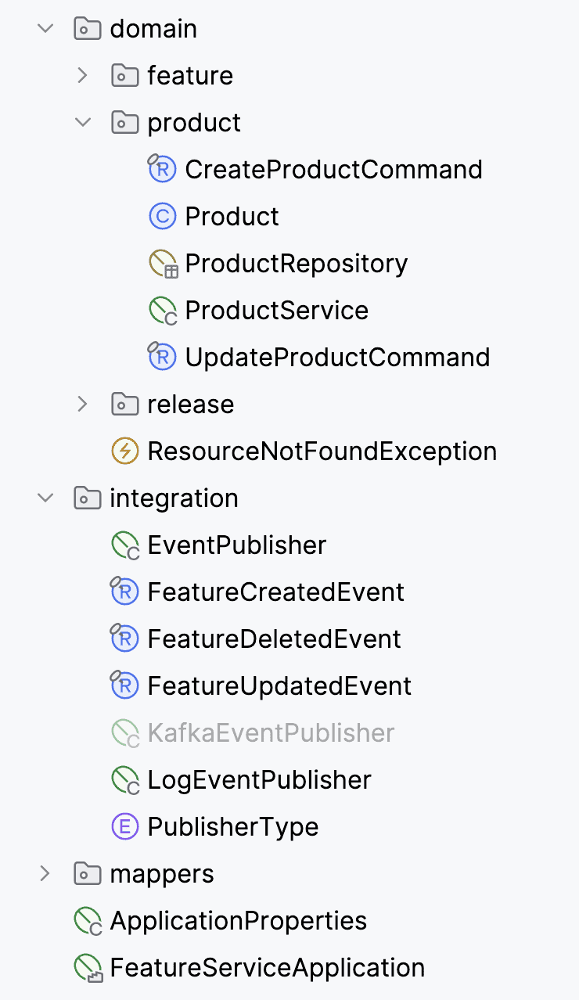Collapse the integration package
Screen dimensions: 579x1000
[x=45, y=498]
